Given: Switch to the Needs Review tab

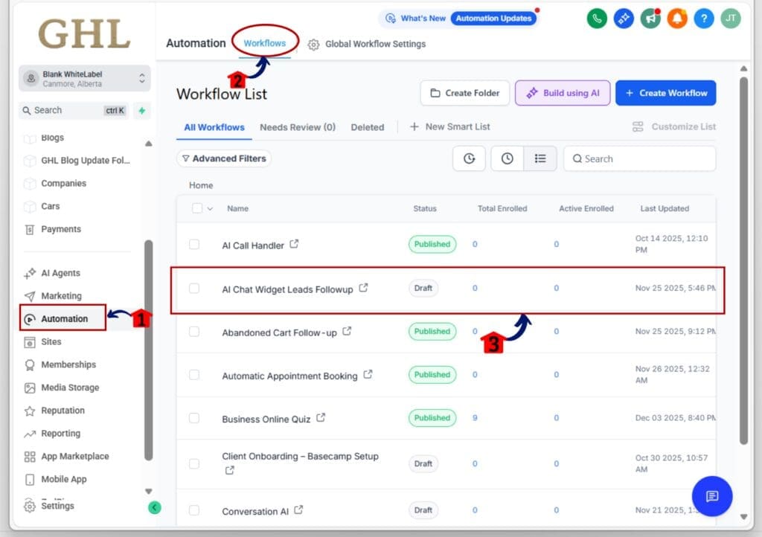Looking at the screenshot, I should pyautogui.click(x=298, y=127).
